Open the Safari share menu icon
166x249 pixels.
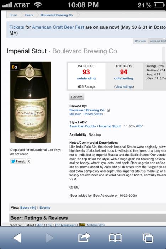[84, 237]
